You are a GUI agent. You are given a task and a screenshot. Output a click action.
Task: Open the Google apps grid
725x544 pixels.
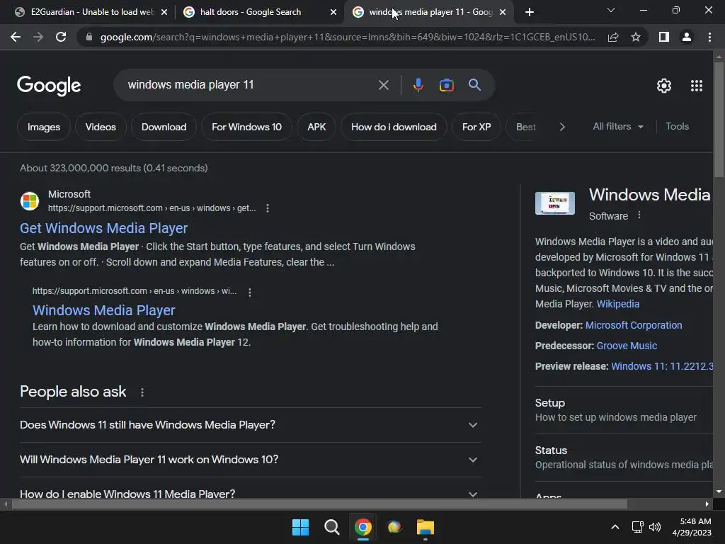[697, 86]
